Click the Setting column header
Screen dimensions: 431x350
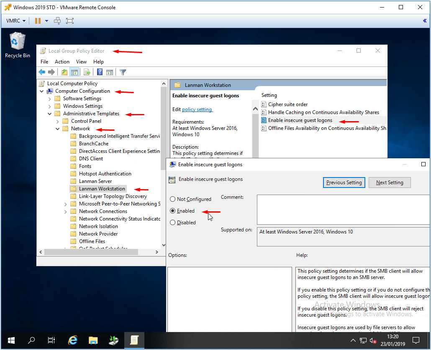[269, 95]
